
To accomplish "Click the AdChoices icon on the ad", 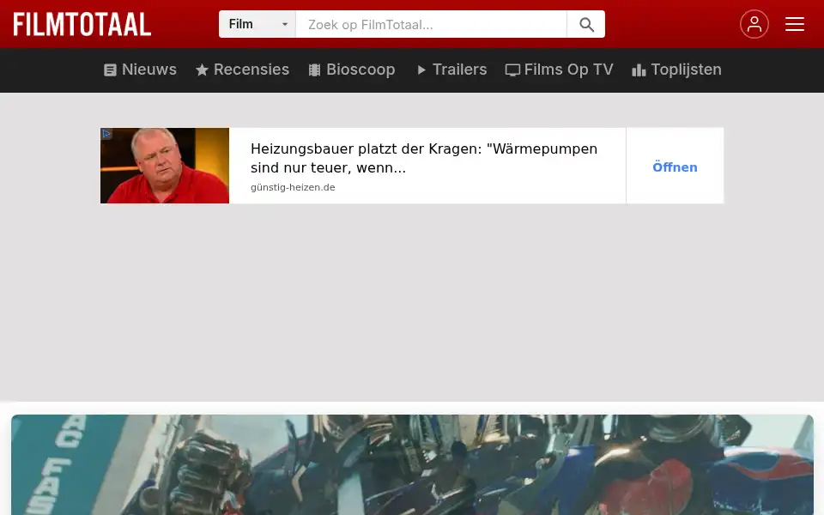I will click(x=106, y=134).
